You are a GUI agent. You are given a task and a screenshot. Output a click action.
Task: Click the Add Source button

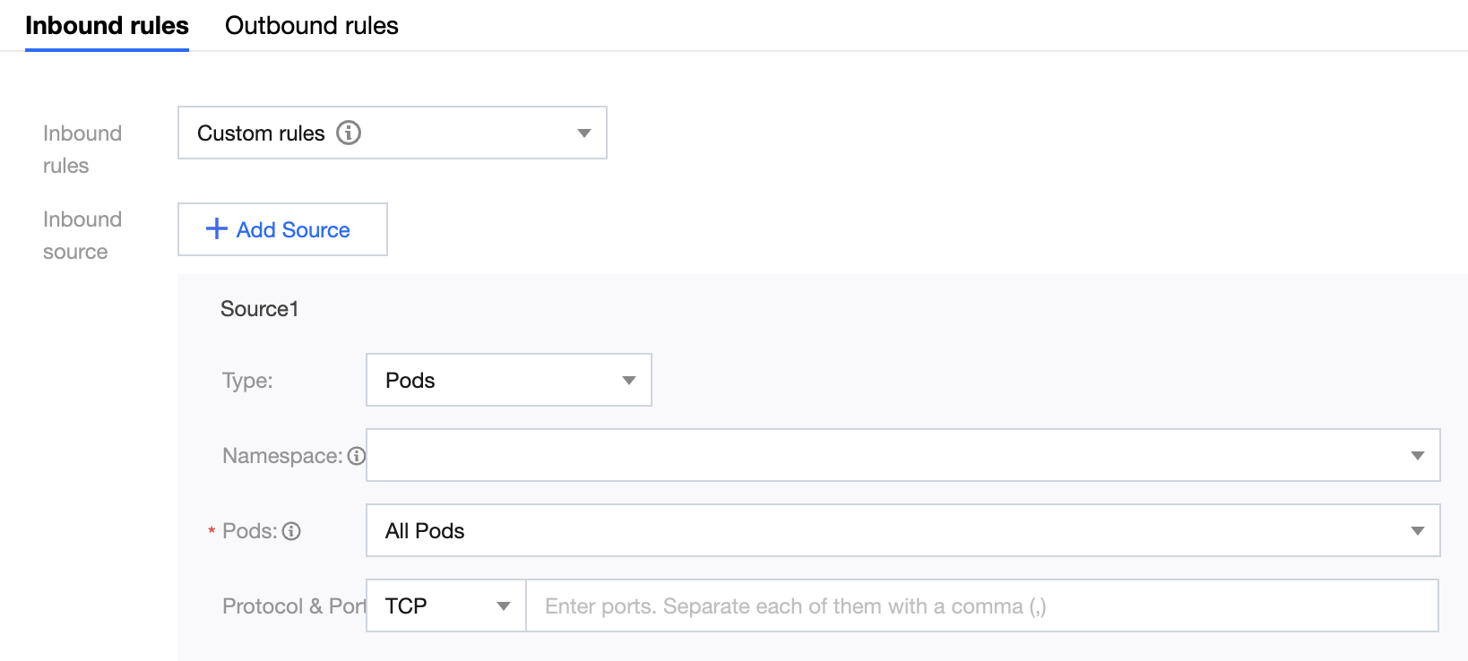tap(282, 229)
